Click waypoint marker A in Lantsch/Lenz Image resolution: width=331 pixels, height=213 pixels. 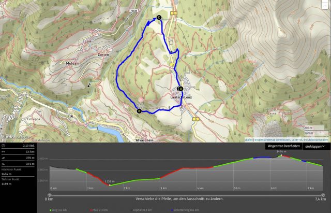tap(180, 89)
